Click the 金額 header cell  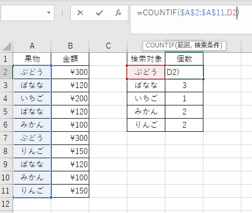coord(70,59)
